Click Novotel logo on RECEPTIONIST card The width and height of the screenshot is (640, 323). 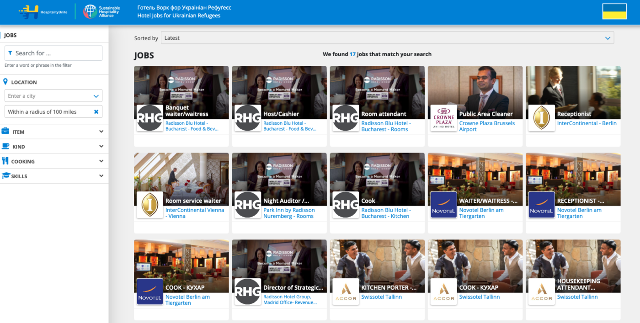(541, 205)
